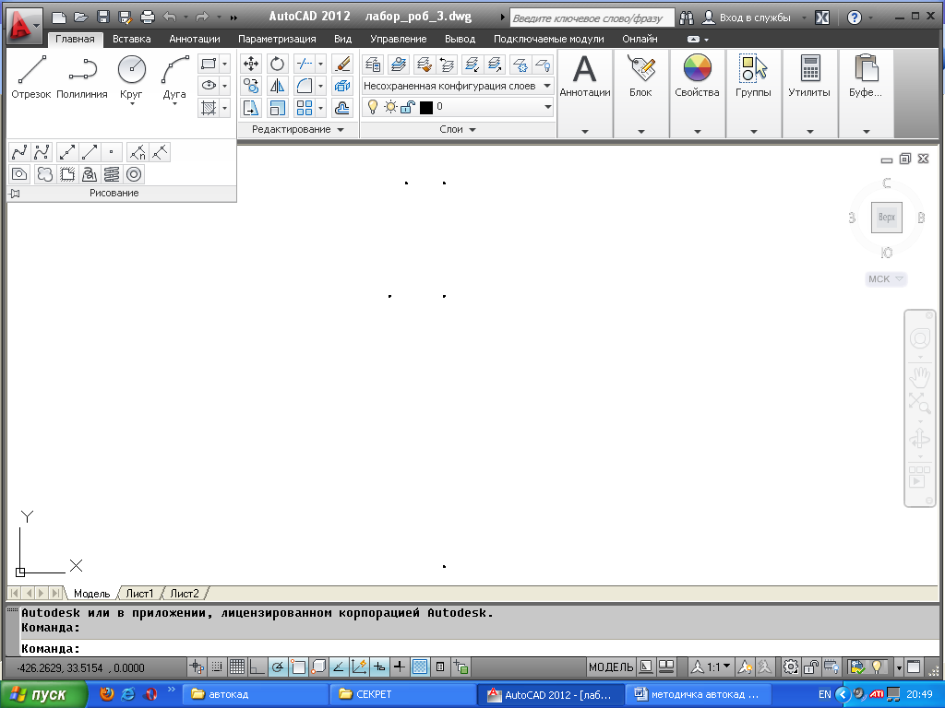Expand the Круг circle options arrow
The image size is (945, 708).
(x=131, y=104)
